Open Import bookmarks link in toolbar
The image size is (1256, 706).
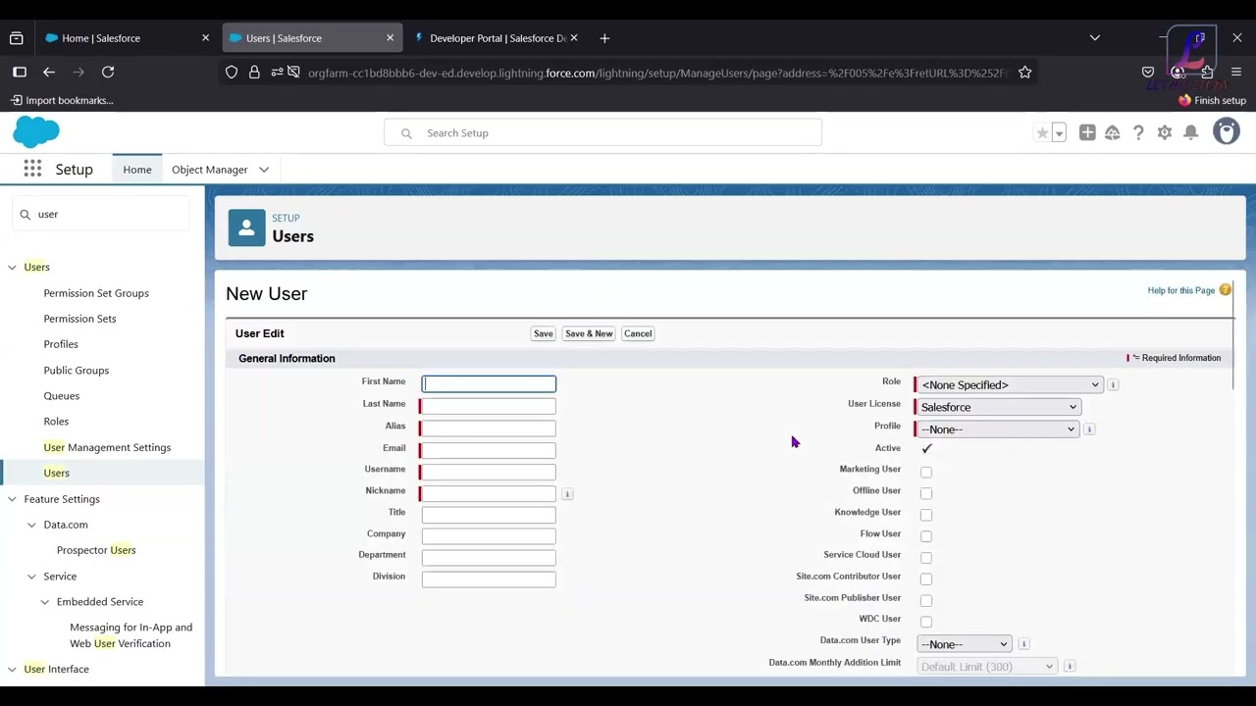click(x=61, y=100)
